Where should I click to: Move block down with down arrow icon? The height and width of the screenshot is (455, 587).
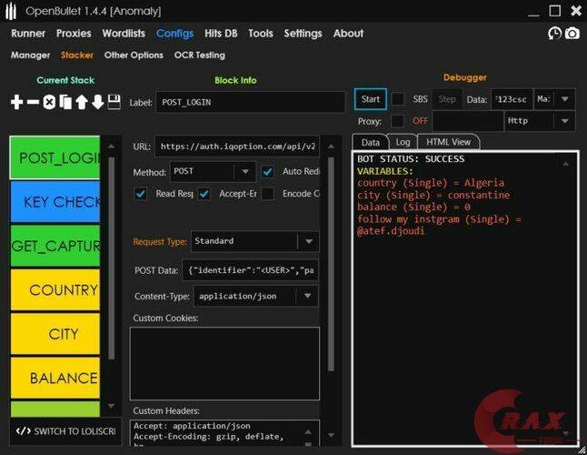point(98,102)
